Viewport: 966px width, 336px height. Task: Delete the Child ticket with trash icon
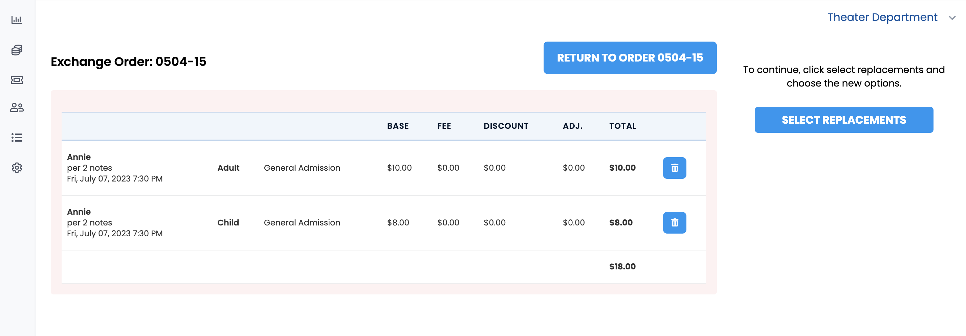(x=674, y=222)
